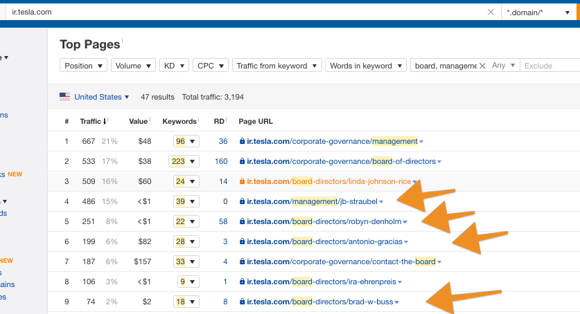Open the management/jb-straubel page URL
The width and height of the screenshot is (580, 314).
pyautogui.click(x=313, y=201)
